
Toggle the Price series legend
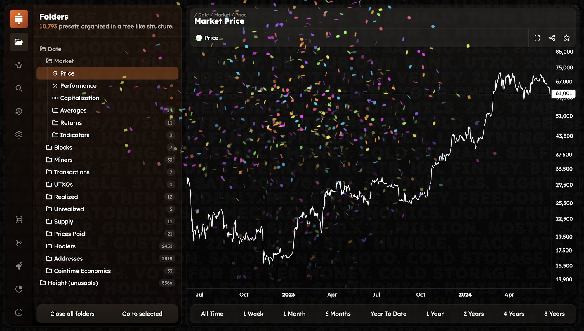tap(207, 38)
